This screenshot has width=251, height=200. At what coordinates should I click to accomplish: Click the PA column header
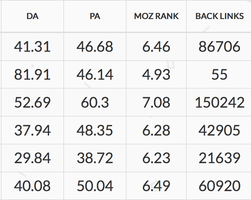point(95,16)
